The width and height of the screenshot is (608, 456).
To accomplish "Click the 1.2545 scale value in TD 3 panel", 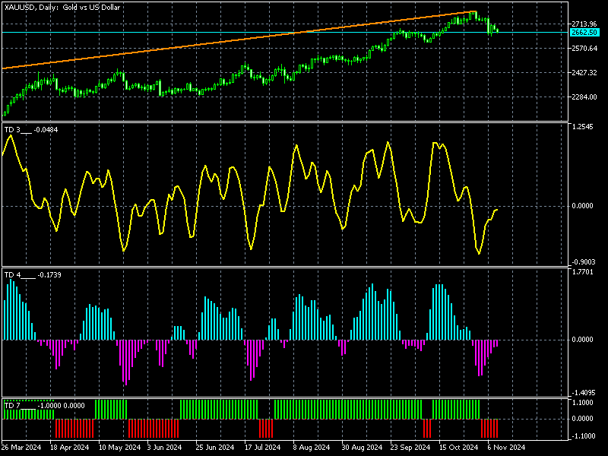I will [x=582, y=127].
